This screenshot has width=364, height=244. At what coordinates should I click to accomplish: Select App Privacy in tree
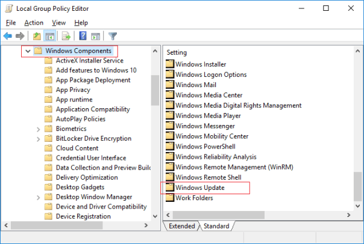click(73, 90)
